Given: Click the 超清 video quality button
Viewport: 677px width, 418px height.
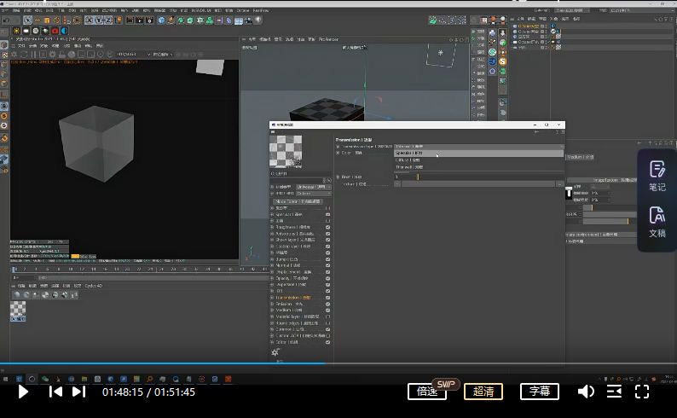Looking at the screenshot, I should point(483,392).
